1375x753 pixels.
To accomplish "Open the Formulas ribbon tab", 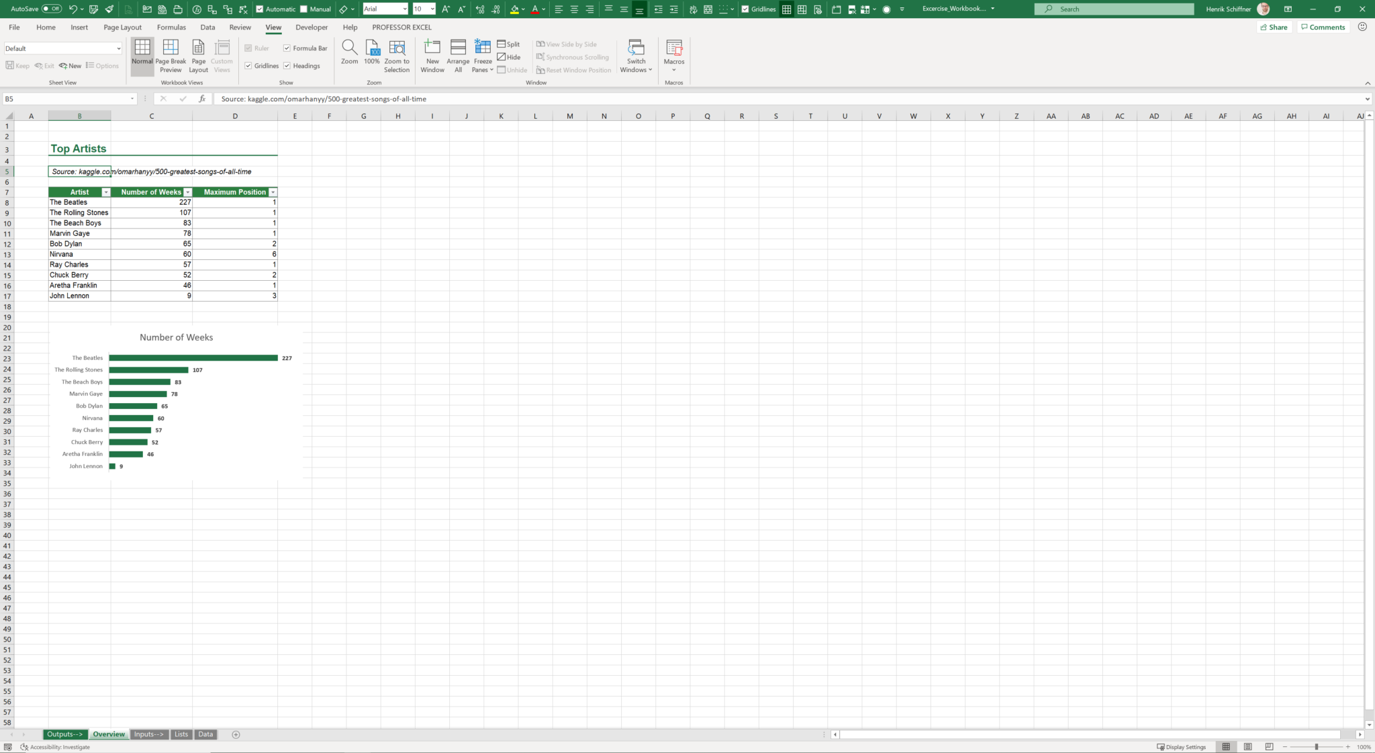I will tap(171, 27).
